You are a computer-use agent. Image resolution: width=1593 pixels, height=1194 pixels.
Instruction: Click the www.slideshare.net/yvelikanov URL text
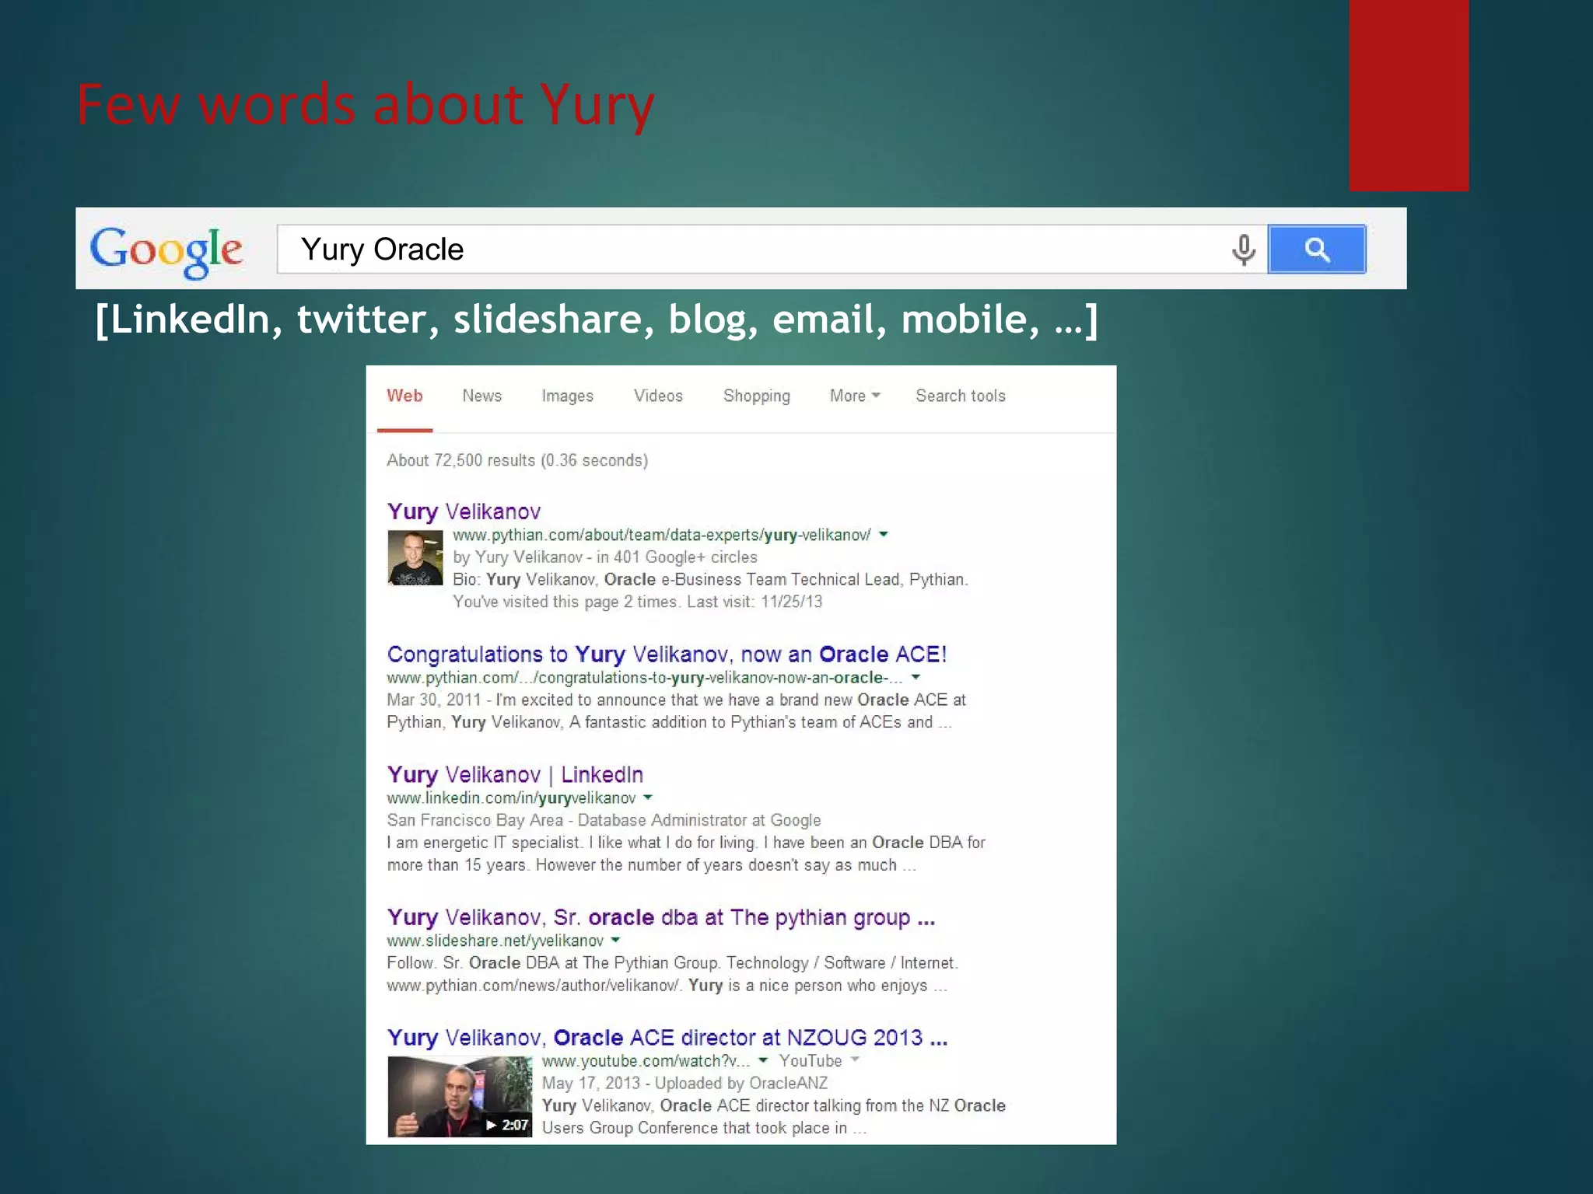pos(495,941)
